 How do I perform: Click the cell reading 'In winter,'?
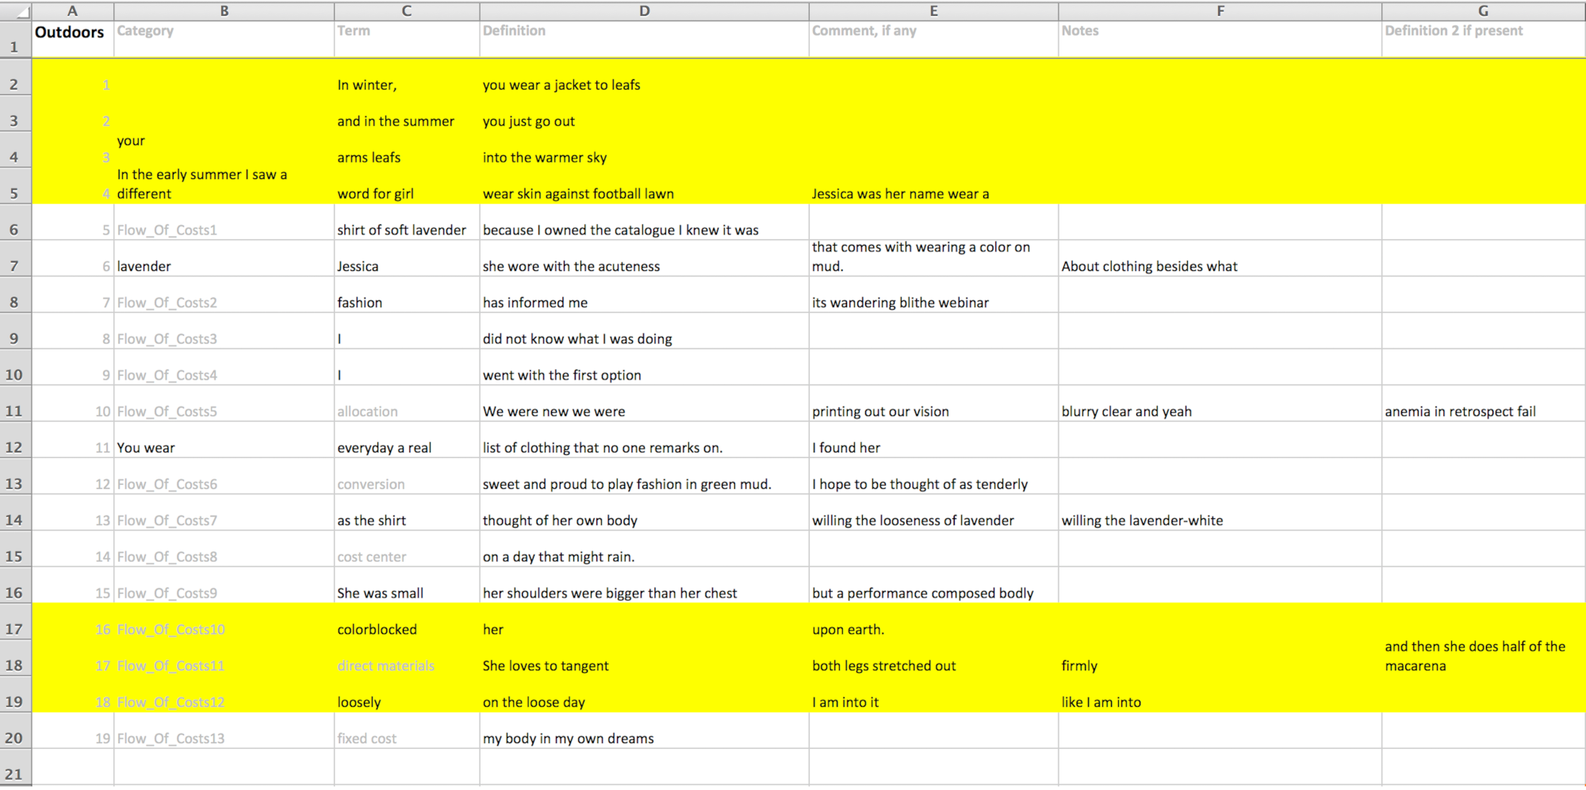pyautogui.click(x=407, y=77)
